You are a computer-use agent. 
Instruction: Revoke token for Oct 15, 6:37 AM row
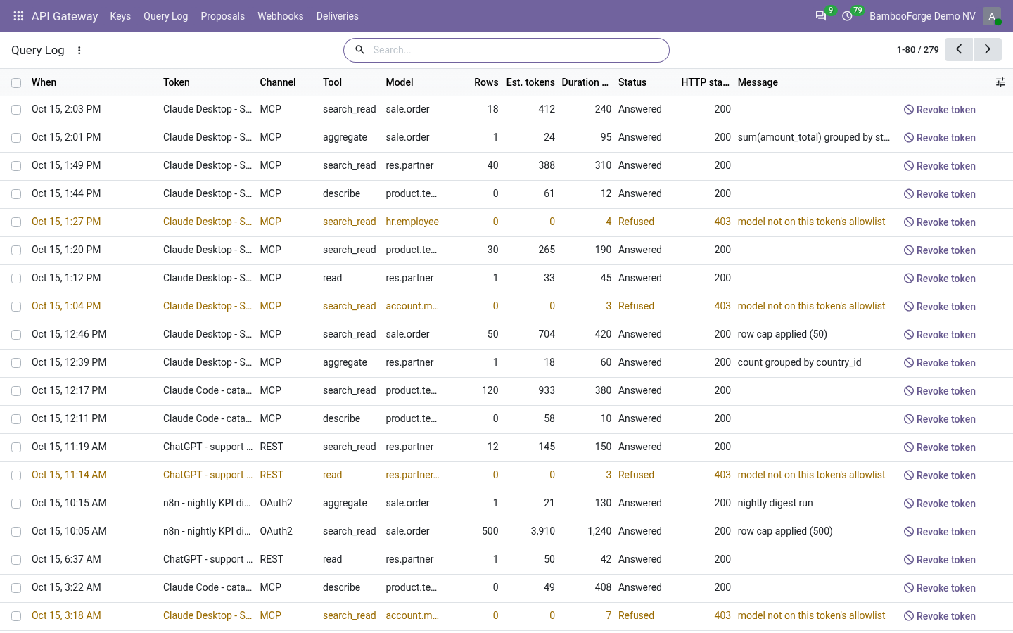(940, 560)
